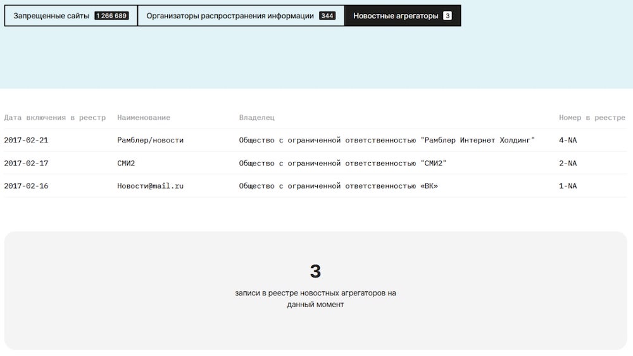The height and width of the screenshot is (356, 633).
Task: Click the Номер в реестре column header
Action: tap(592, 118)
